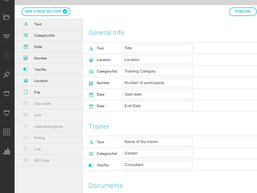Screen dimensions: 257x193
Task: Open the grid table icon in dark sidebar
Action: (x=6, y=132)
